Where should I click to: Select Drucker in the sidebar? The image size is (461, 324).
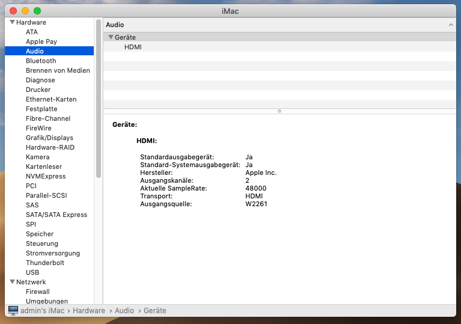pos(38,90)
